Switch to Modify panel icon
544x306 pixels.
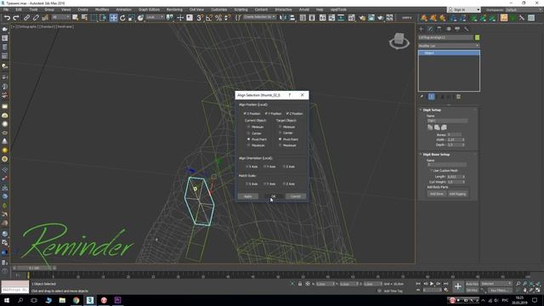coord(430,29)
